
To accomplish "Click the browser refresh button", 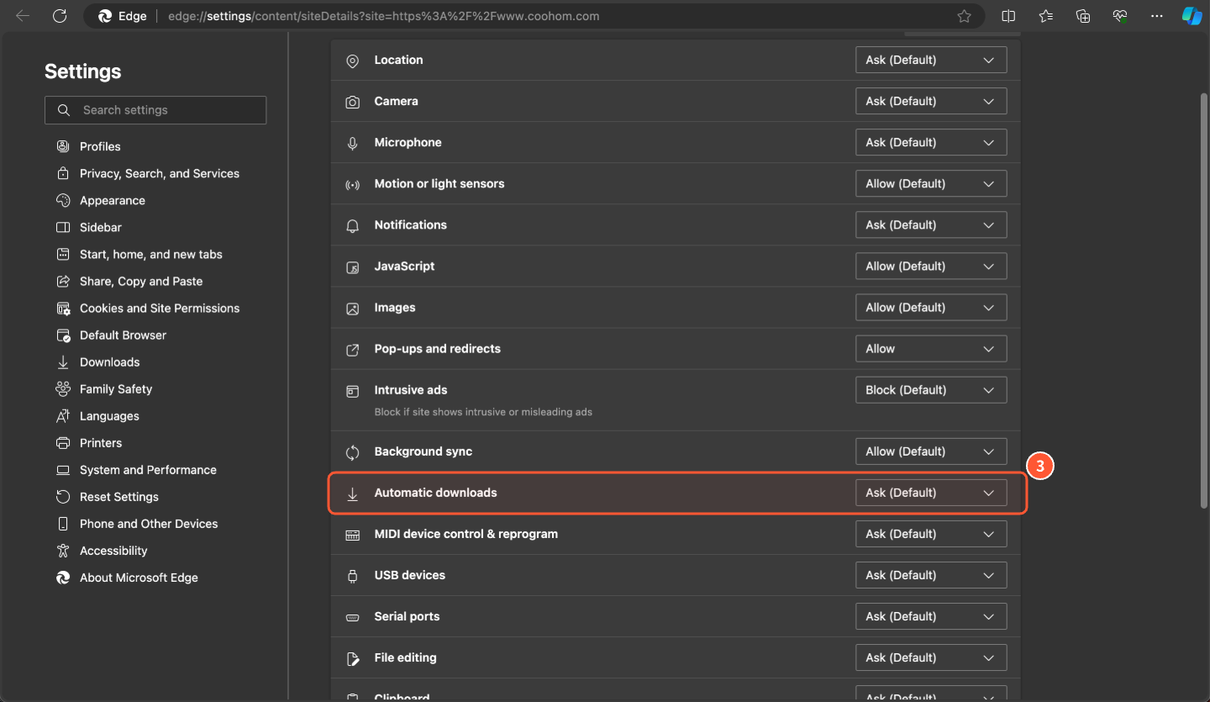I will 59,16.
